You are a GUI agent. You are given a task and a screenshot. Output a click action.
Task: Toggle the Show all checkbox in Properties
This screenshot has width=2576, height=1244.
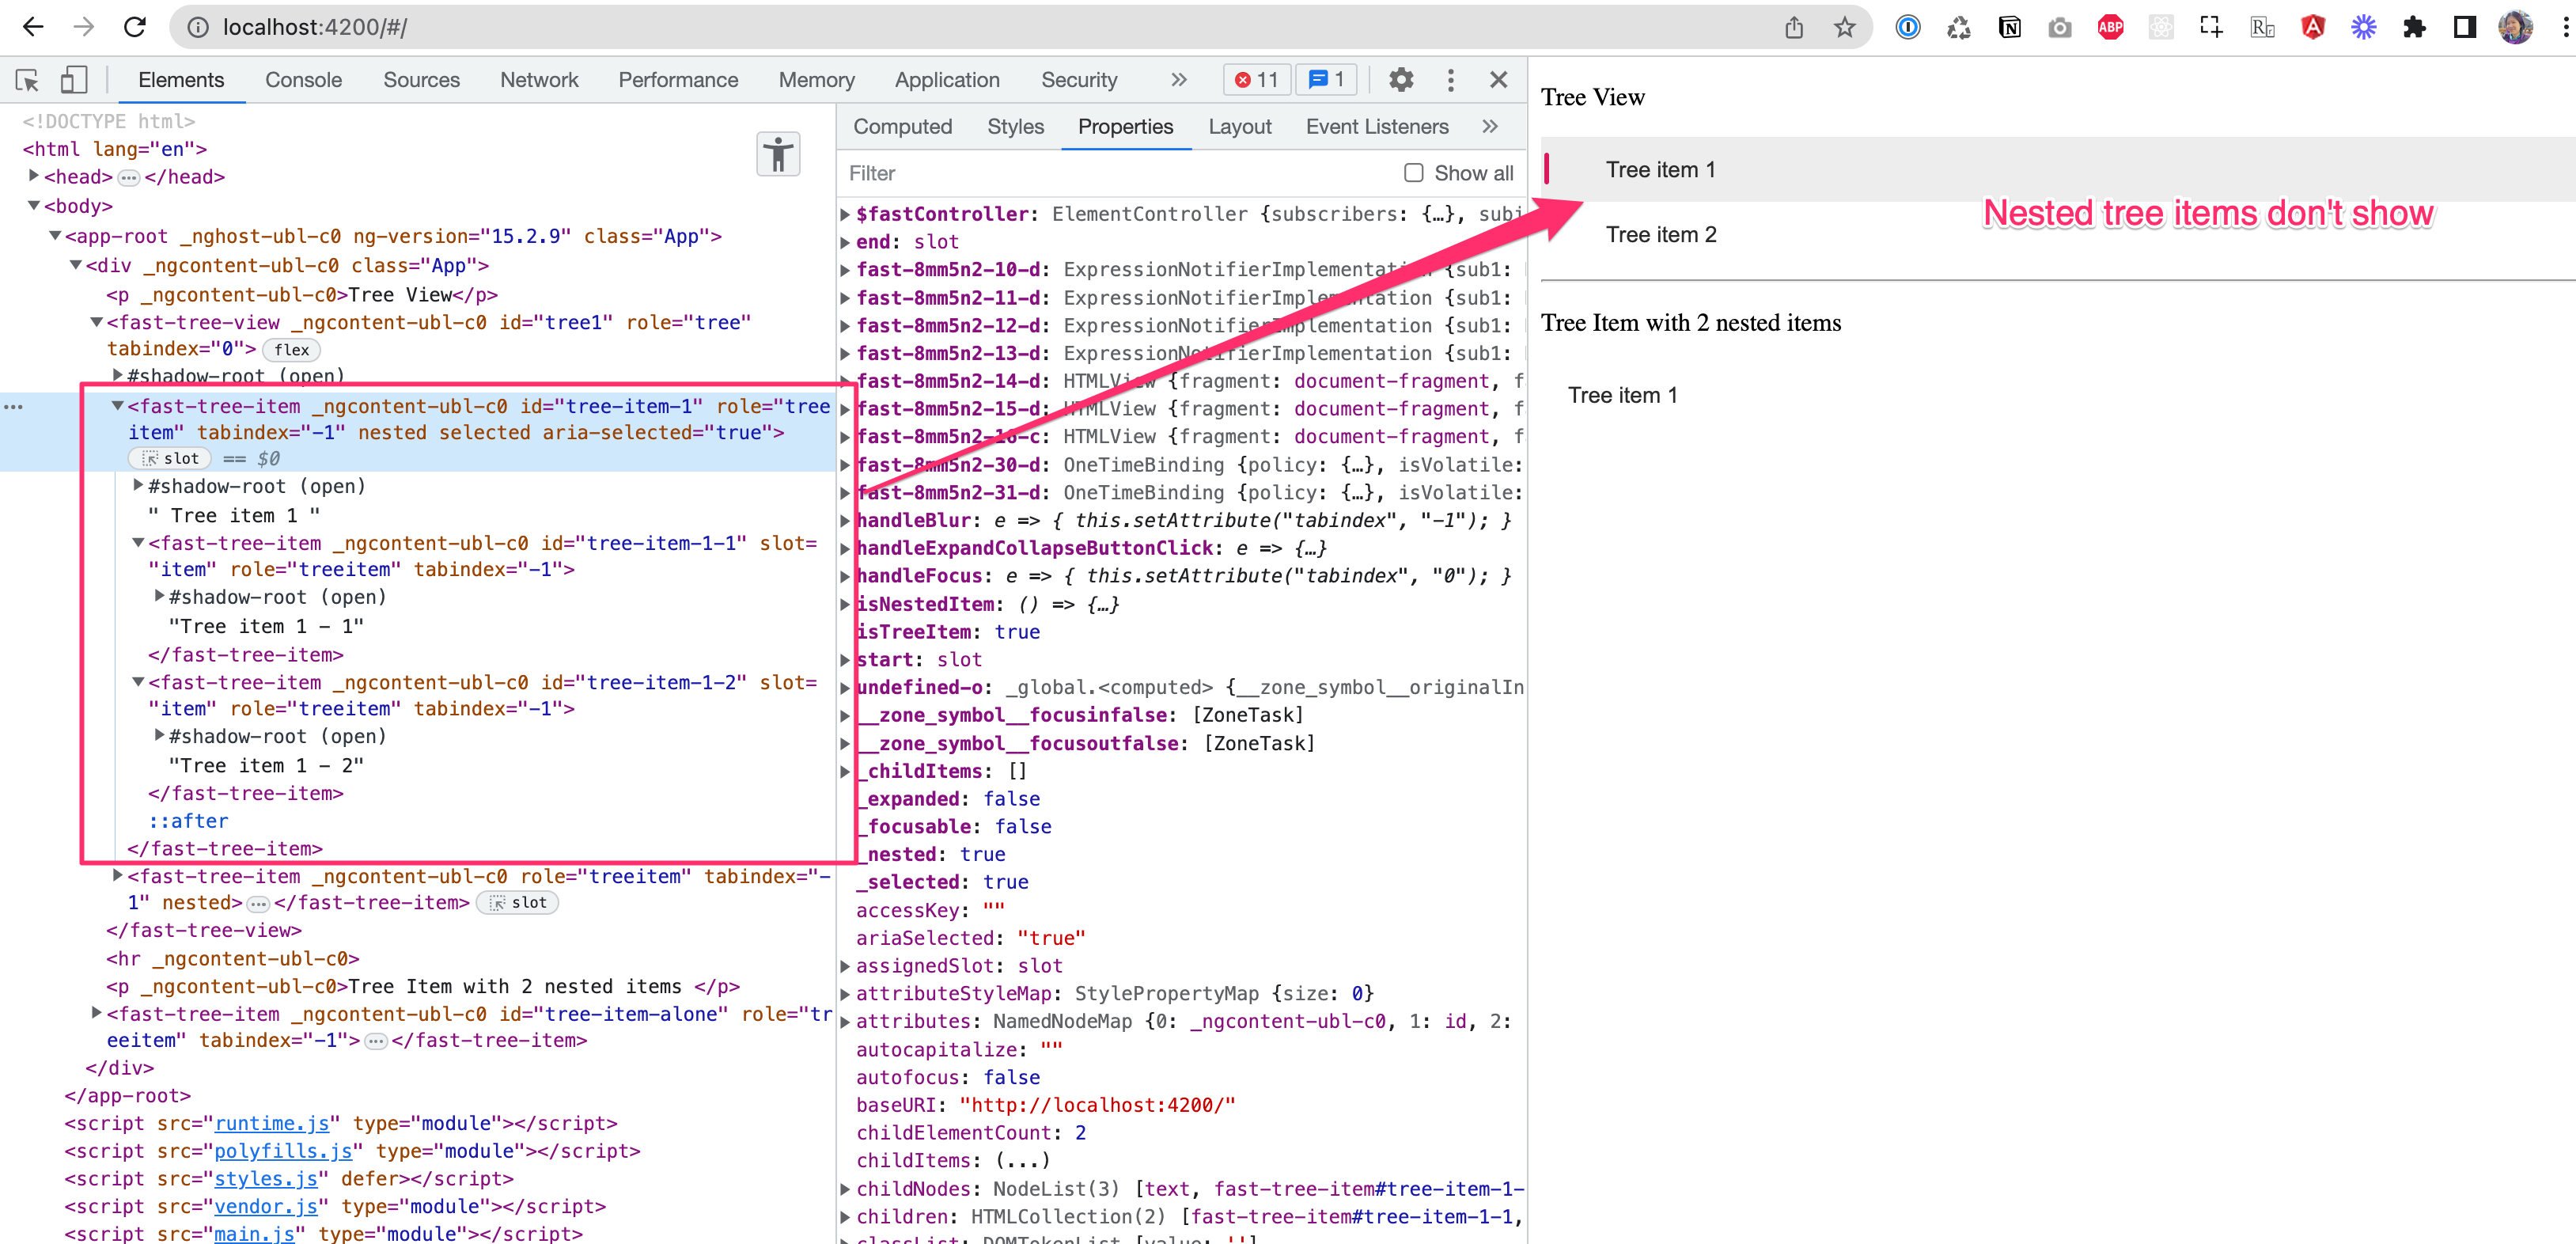pos(1410,173)
